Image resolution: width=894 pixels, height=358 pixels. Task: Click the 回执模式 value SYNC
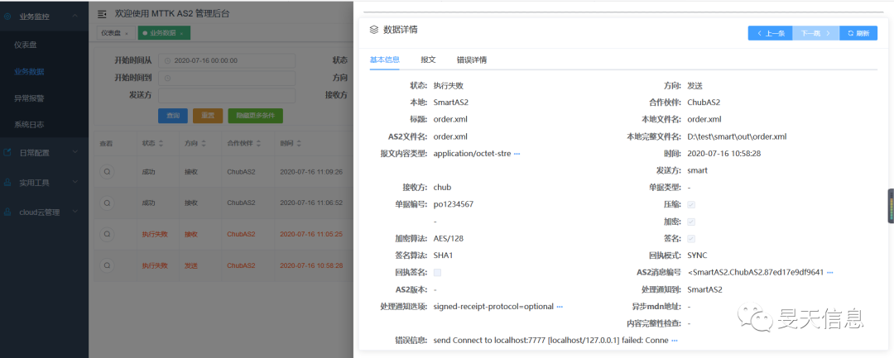click(x=697, y=255)
